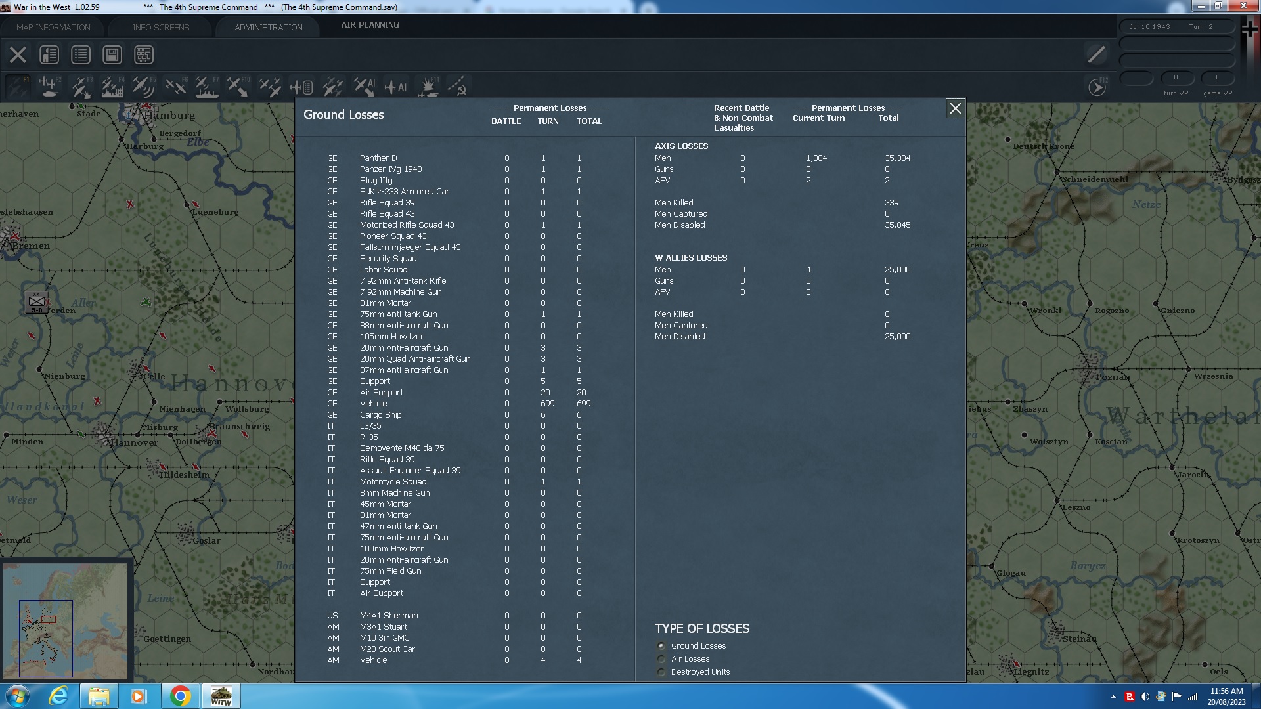The height and width of the screenshot is (709, 1261).
Task: Choose the strategic city bombing mission icon
Action: pos(112,86)
